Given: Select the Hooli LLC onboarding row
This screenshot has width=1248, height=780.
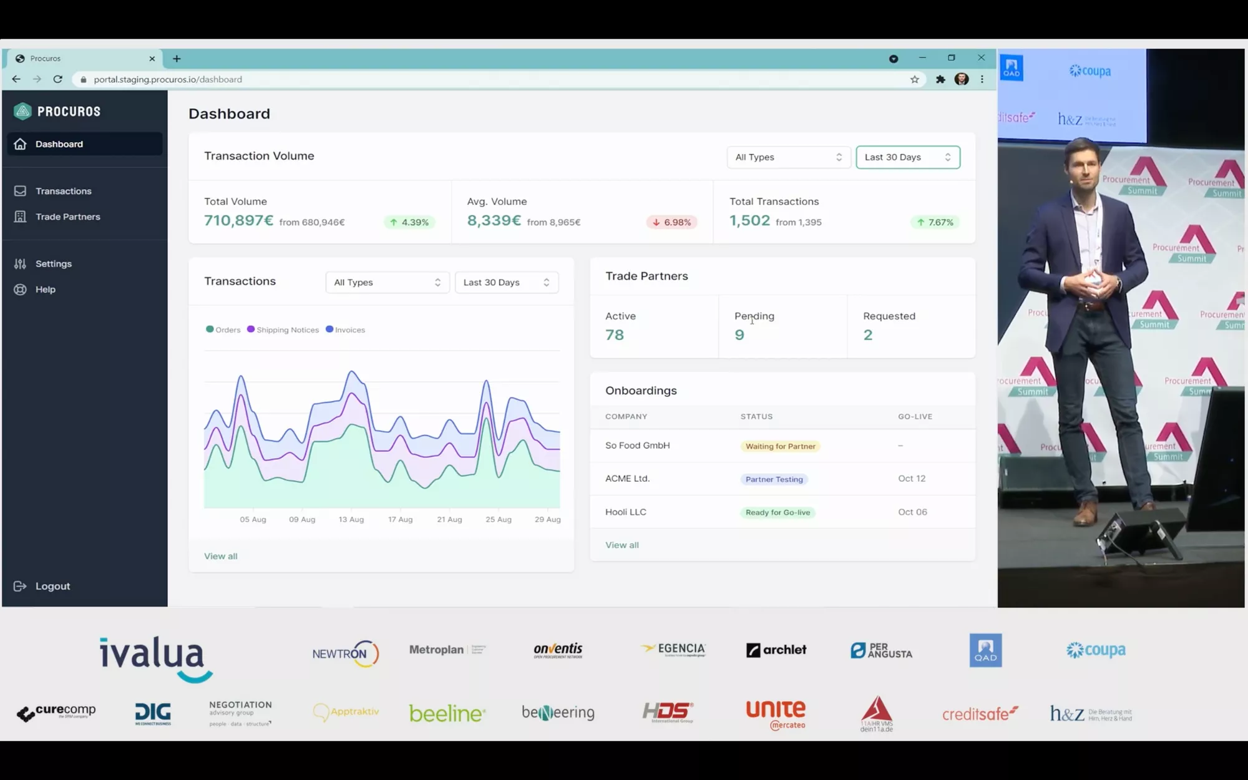Looking at the screenshot, I should [782, 512].
